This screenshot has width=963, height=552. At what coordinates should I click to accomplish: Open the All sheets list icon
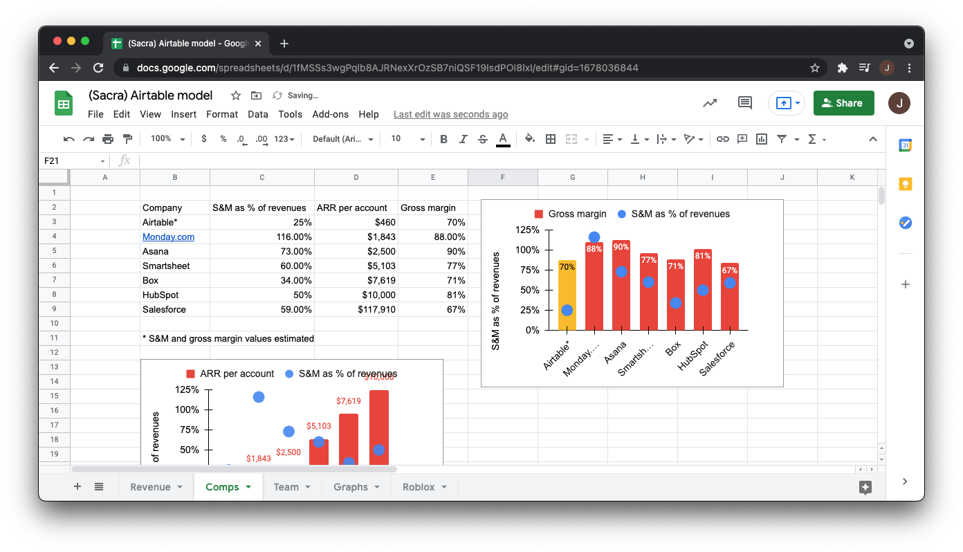pos(99,486)
